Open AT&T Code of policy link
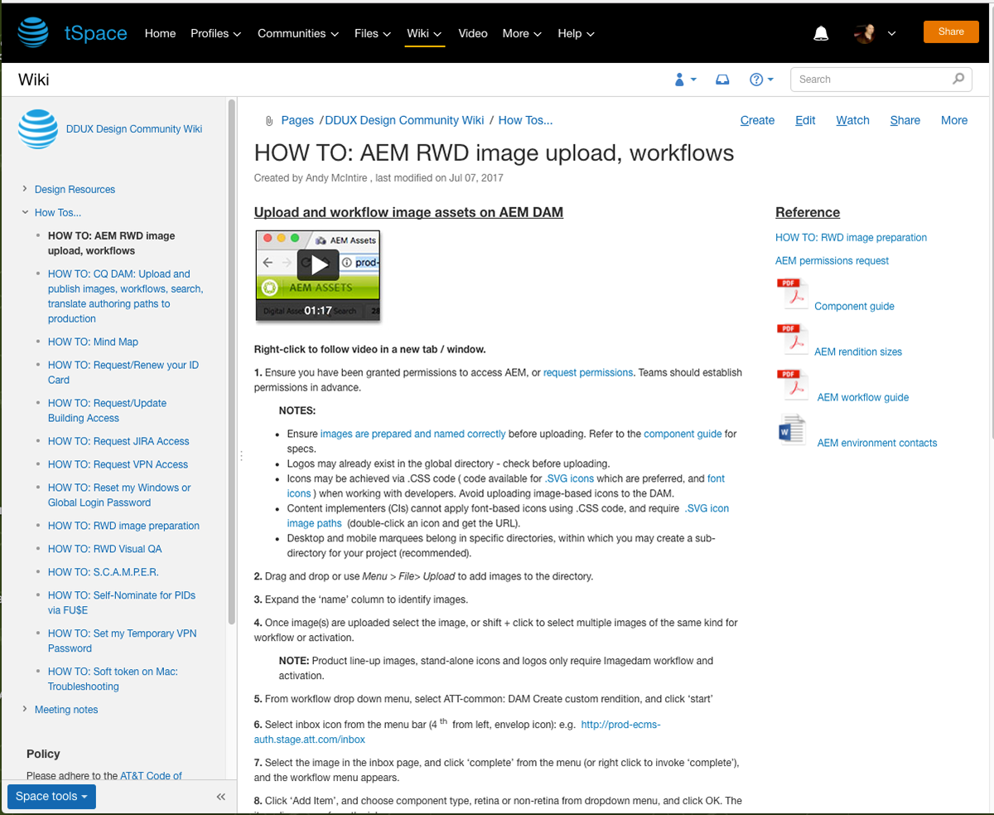This screenshot has height=815, width=994. click(x=151, y=776)
